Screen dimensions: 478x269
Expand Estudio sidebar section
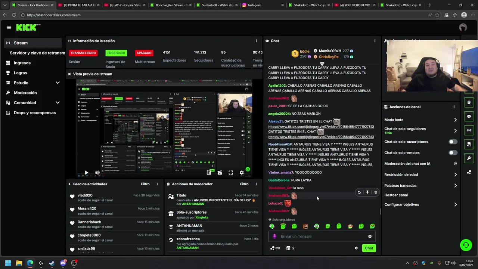pyautogui.click(x=58, y=83)
